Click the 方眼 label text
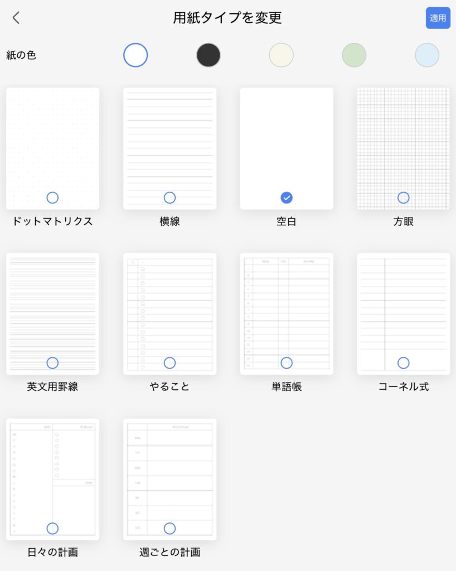The height and width of the screenshot is (571, 456). coord(404,221)
